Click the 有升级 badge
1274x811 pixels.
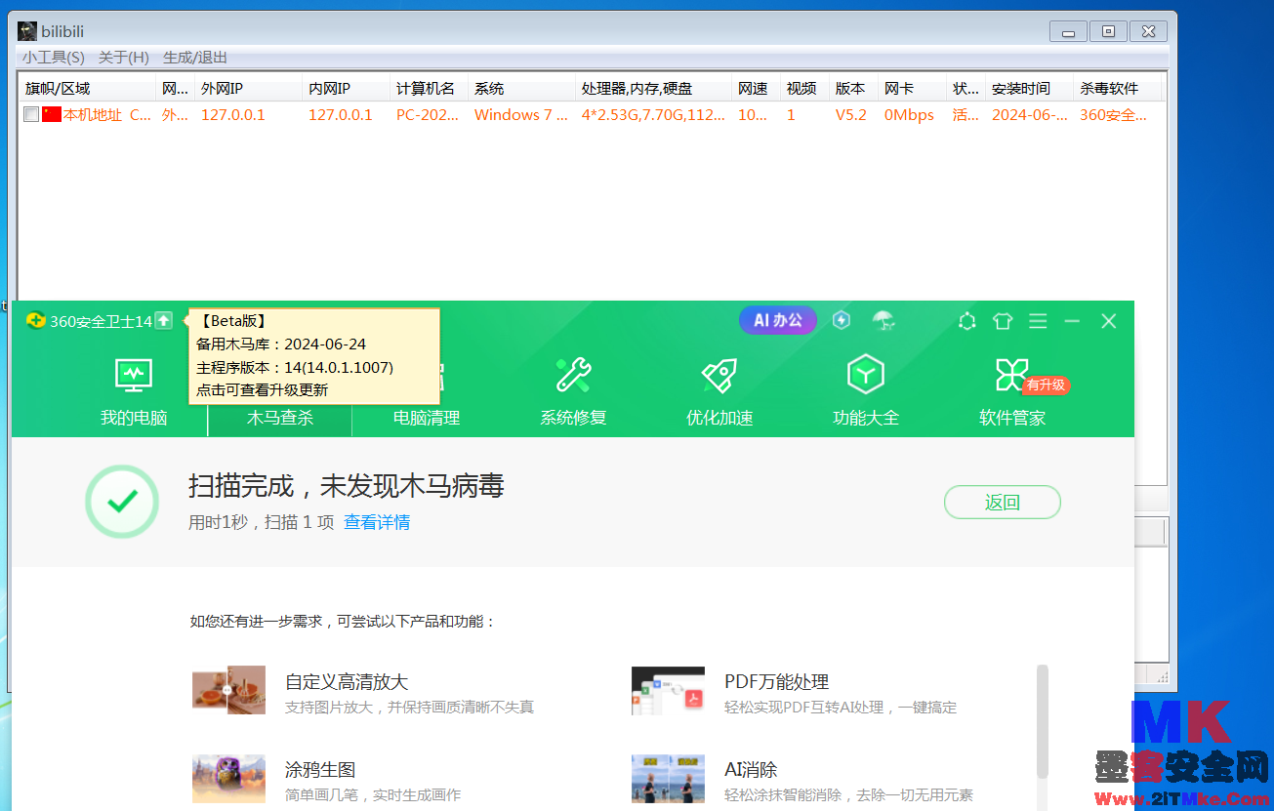[1047, 385]
